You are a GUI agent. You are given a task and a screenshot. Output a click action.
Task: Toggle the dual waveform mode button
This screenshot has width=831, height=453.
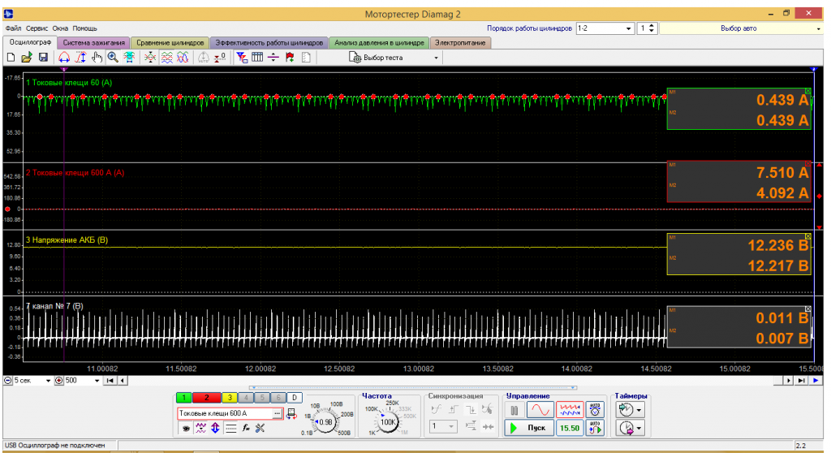click(x=570, y=410)
